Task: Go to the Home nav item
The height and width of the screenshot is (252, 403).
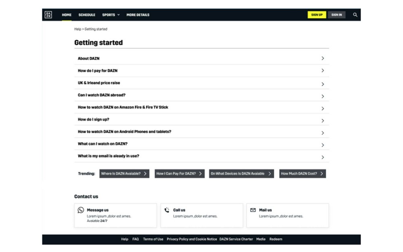Action: click(x=66, y=15)
